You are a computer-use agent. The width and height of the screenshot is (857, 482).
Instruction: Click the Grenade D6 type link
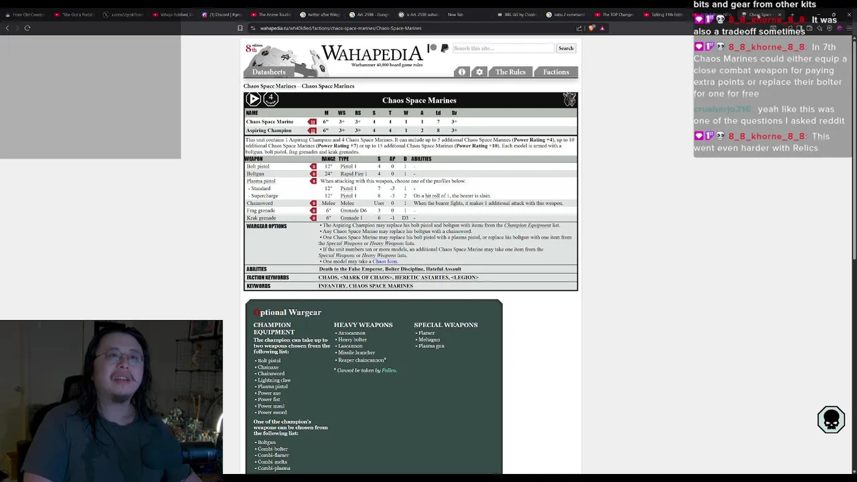pyautogui.click(x=354, y=210)
